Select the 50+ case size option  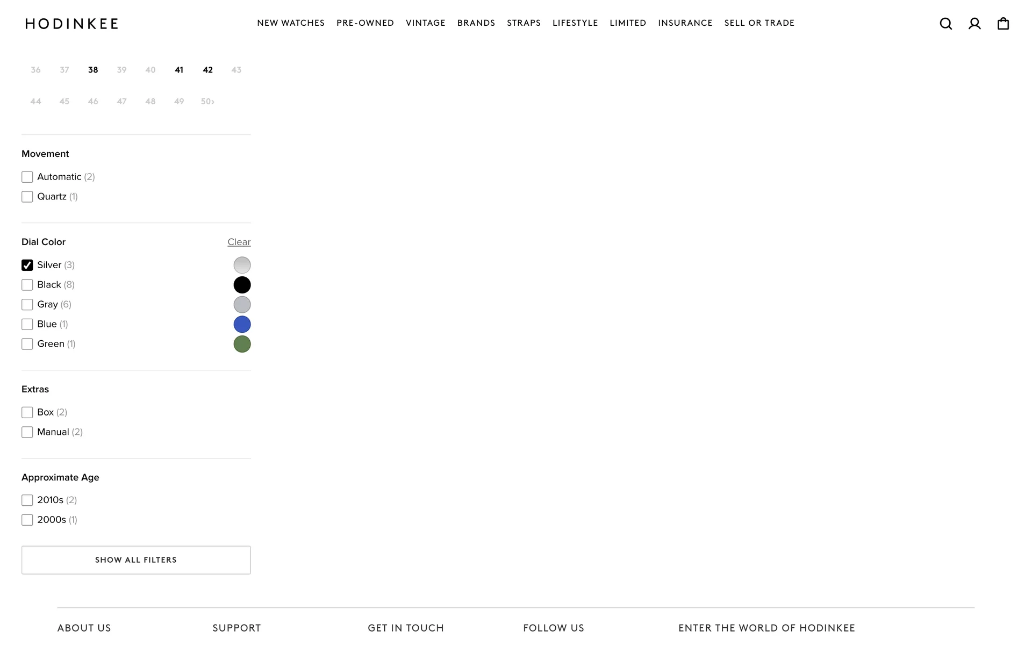point(207,102)
